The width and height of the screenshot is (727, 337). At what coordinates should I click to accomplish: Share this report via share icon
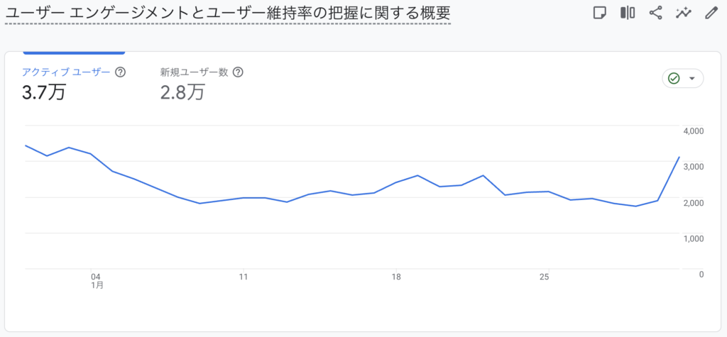[655, 13]
